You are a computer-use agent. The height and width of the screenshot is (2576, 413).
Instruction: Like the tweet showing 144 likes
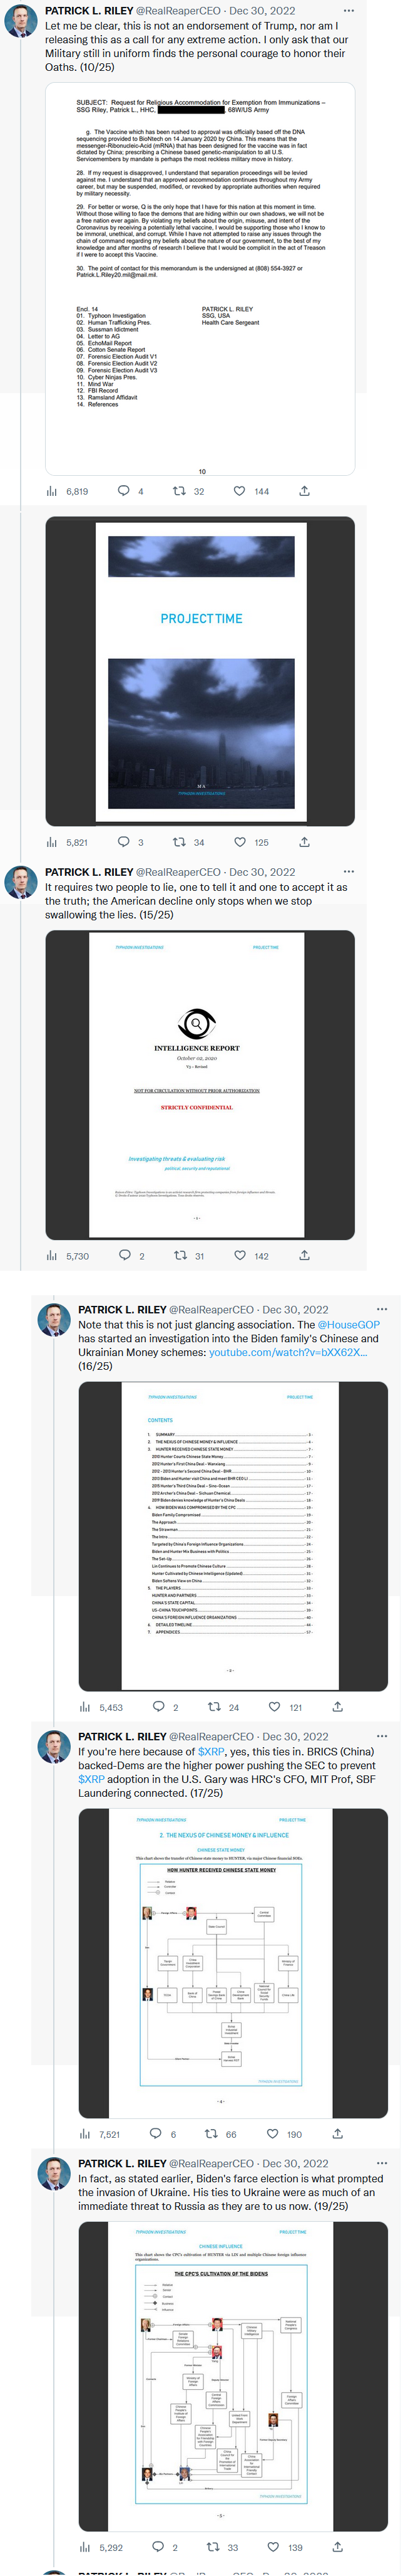point(240,491)
